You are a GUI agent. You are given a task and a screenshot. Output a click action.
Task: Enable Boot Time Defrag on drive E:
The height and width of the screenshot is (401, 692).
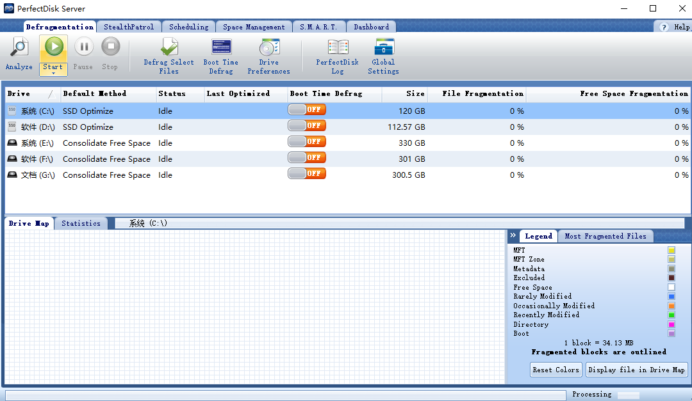pyautogui.click(x=306, y=142)
